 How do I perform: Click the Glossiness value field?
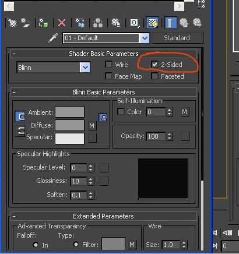(x=79, y=181)
